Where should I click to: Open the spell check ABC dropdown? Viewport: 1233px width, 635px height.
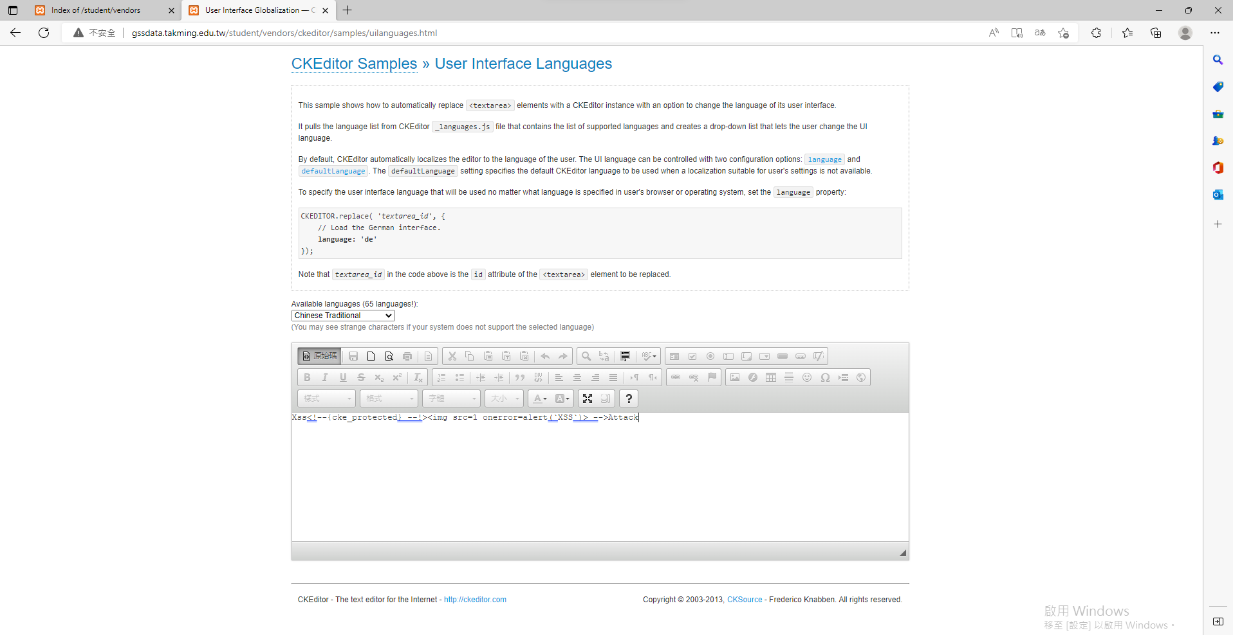(x=649, y=356)
